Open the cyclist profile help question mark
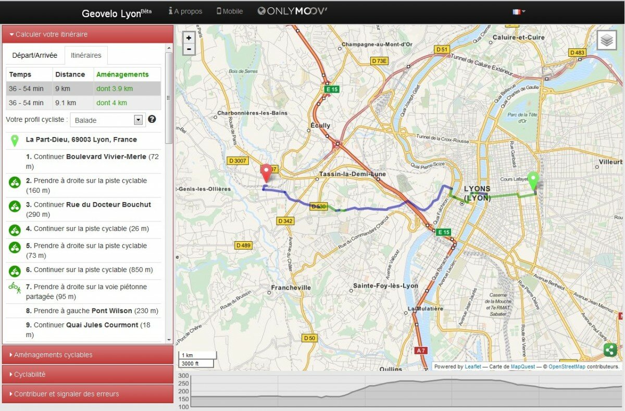Screen dimensions: 625x411 coord(152,119)
